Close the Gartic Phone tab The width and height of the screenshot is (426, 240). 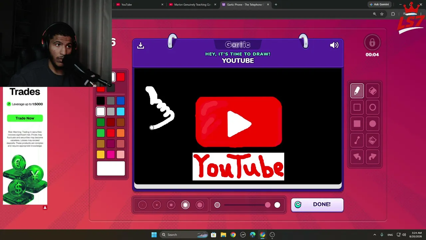[x=268, y=5]
